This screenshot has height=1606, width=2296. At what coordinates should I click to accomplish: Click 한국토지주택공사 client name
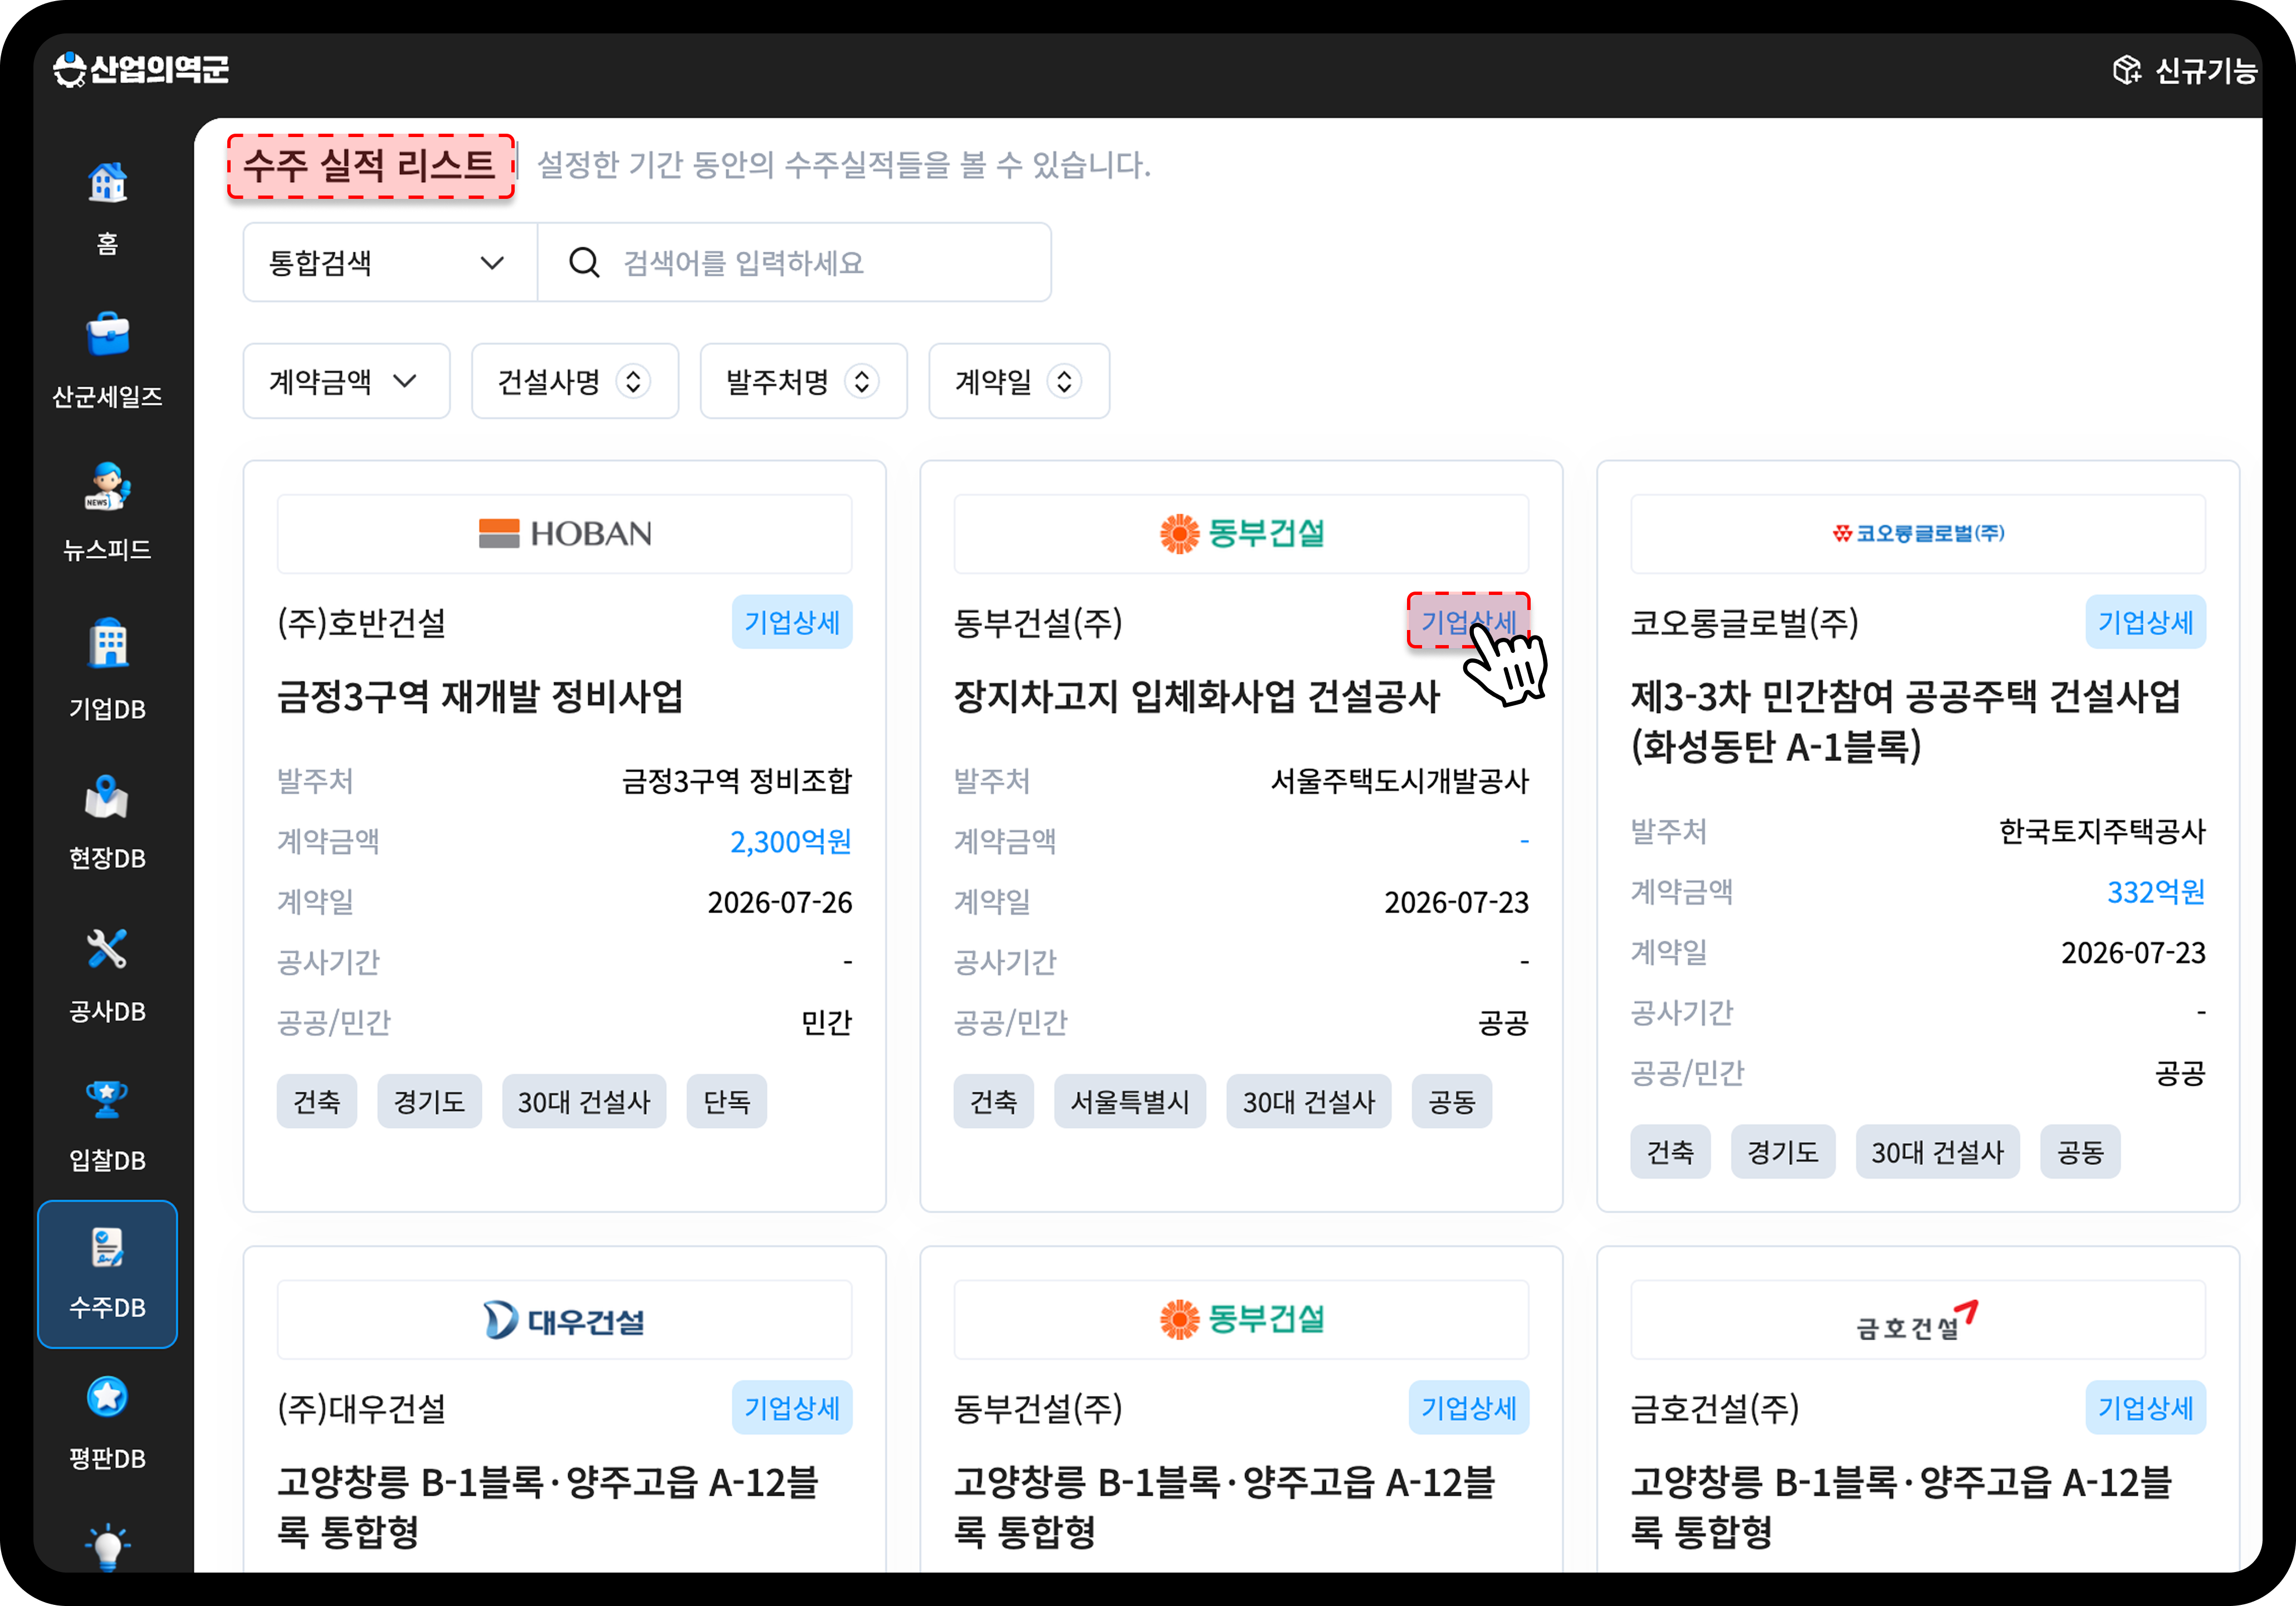tap(2102, 831)
